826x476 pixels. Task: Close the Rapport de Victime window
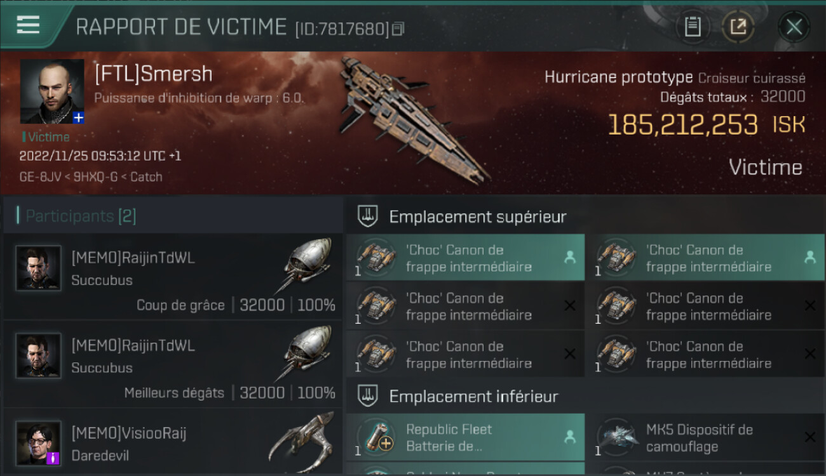794,27
